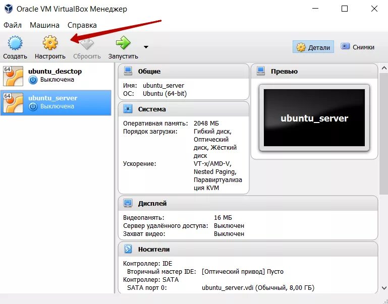Viewport: 388px width, 304px height.
Task: Click the OS value Ubuntu (64-bit)
Action: click(164, 94)
